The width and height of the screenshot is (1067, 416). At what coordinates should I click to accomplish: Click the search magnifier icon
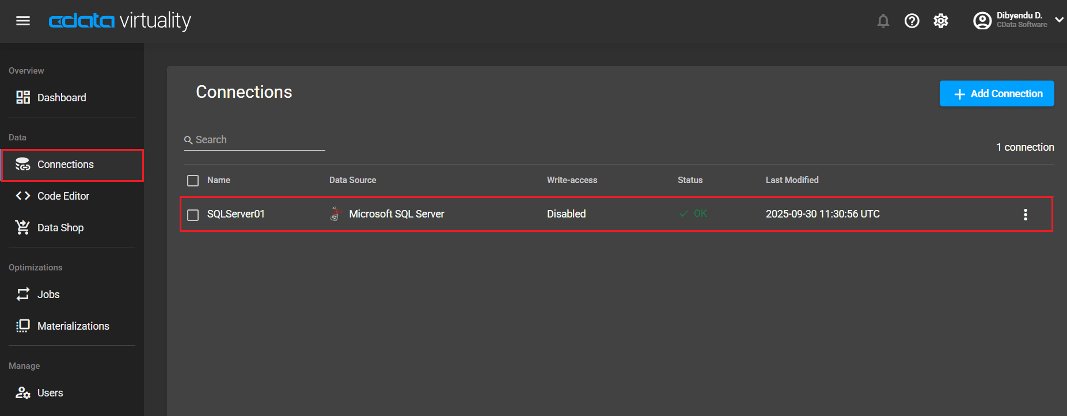click(x=188, y=140)
